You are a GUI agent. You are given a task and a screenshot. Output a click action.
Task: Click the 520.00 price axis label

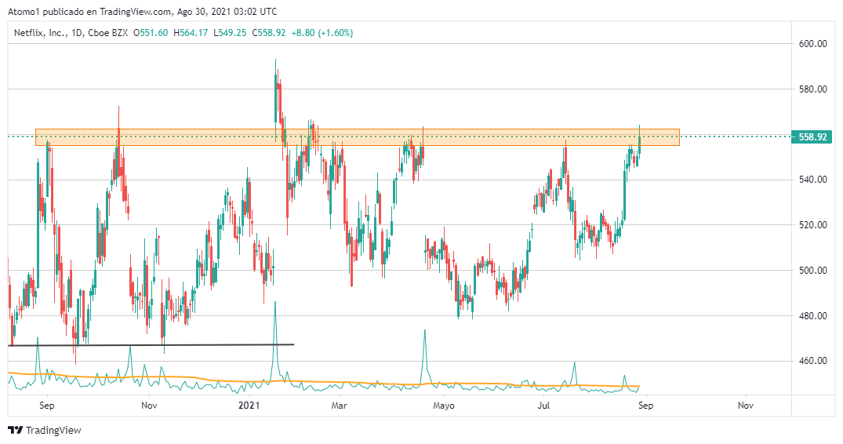pyautogui.click(x=812, y=224)
